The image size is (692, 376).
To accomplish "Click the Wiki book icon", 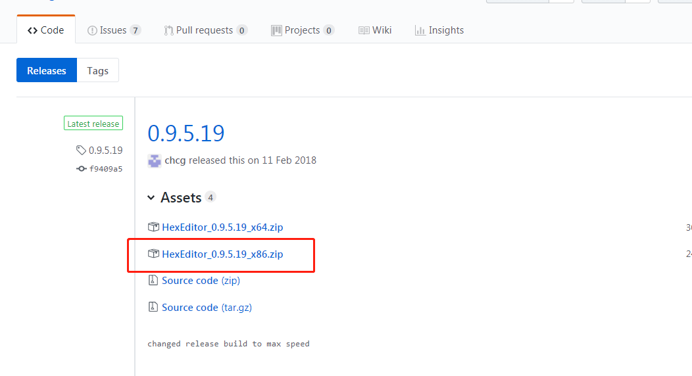I will (364, 30).
